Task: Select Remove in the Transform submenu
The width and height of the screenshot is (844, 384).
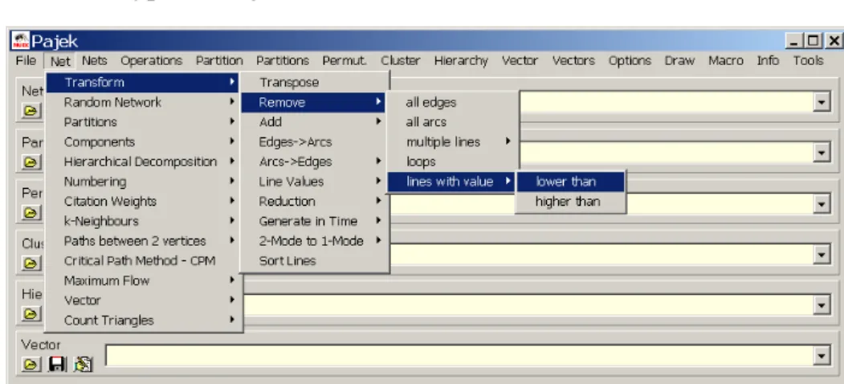Action: click(314, 102)
